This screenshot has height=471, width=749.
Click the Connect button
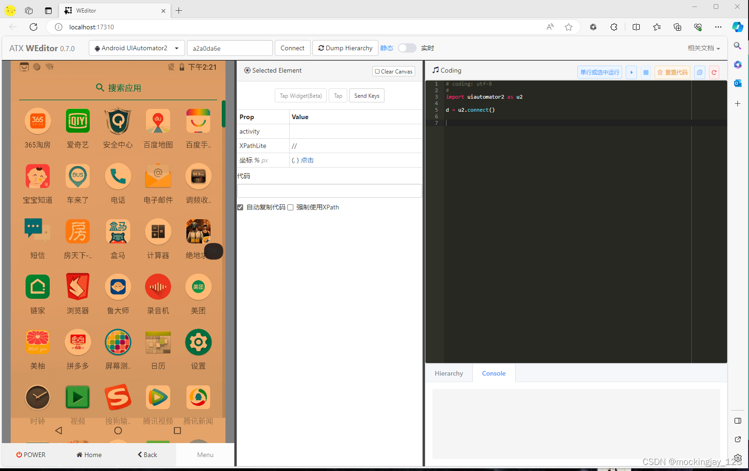pyautogui.click(x=292, y=48)
